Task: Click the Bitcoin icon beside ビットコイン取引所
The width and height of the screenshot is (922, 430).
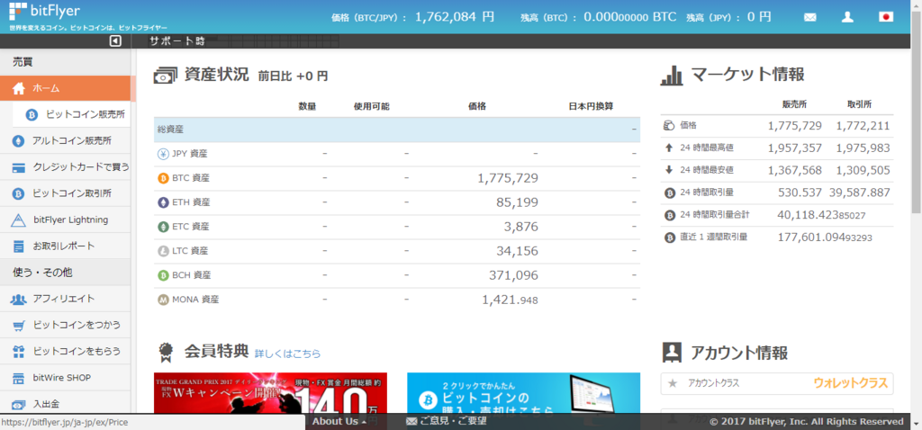Action: point(19,193)
